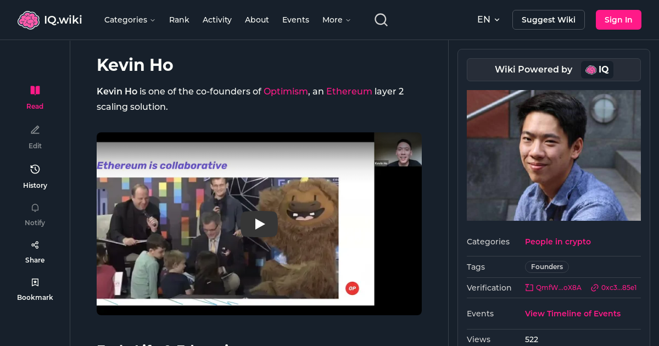Click the Notify bell icon

click(x=35, y=208)
